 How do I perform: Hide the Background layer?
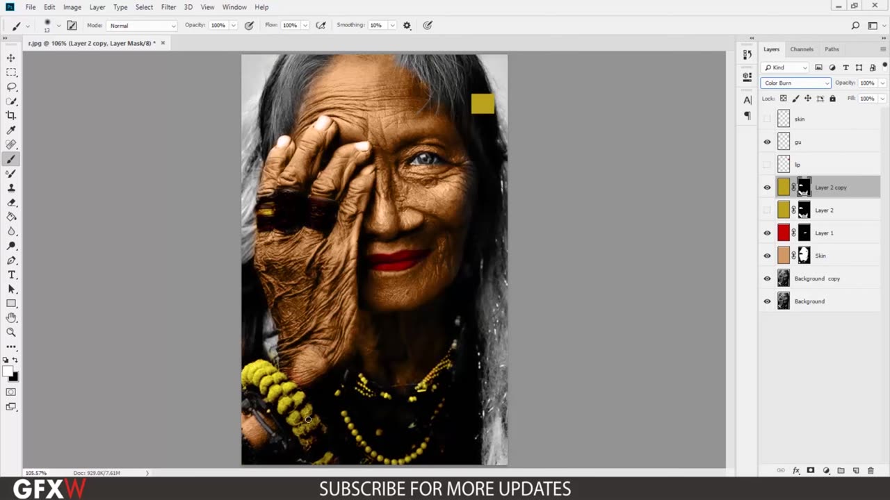pos(767,301)
